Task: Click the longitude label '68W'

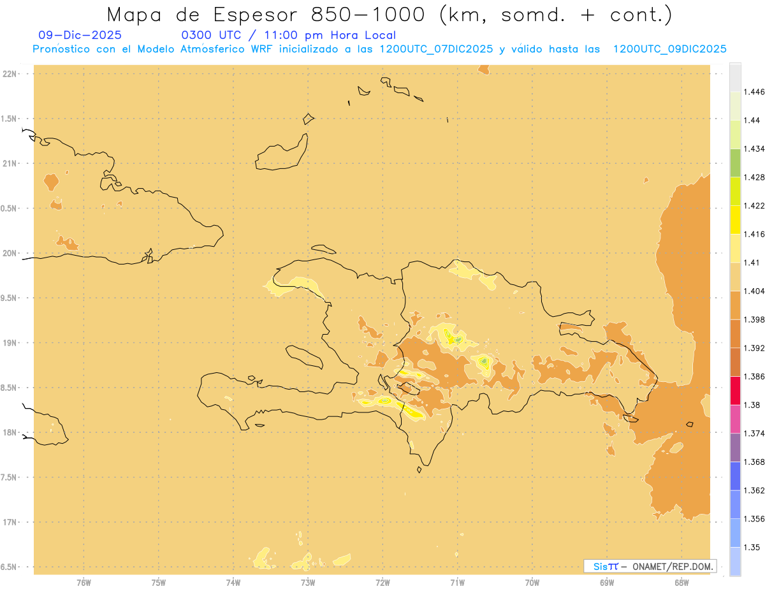Action: tap(681, 582)
